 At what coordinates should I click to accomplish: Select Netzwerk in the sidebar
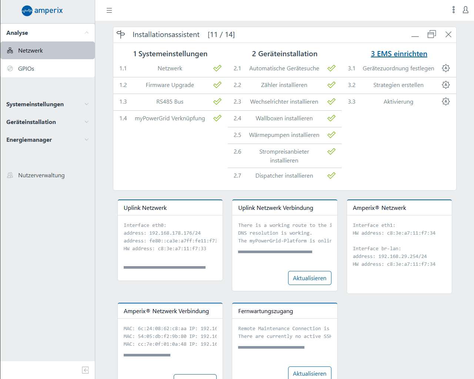point(47,50)
